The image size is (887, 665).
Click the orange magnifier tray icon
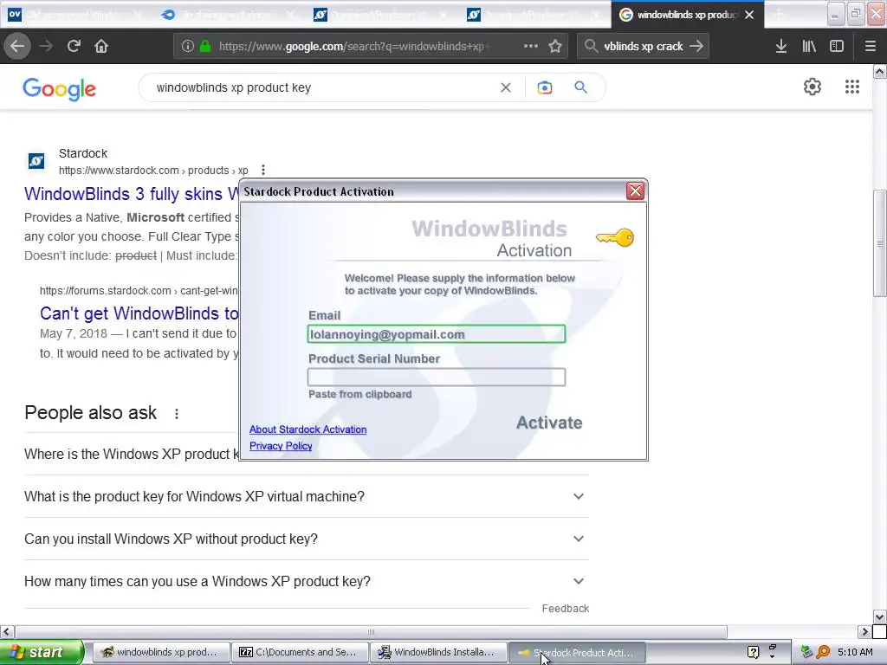pyautogui.click(x=823, y=652)
